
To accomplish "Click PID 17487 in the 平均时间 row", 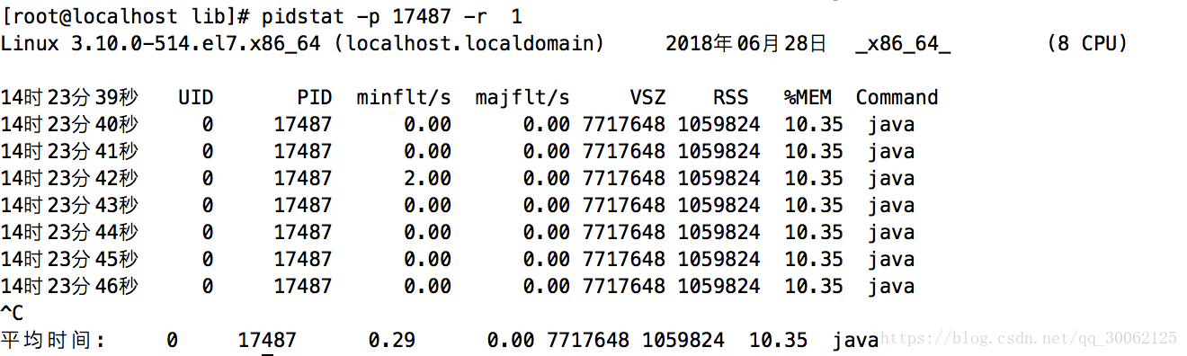I will point(267,340).
